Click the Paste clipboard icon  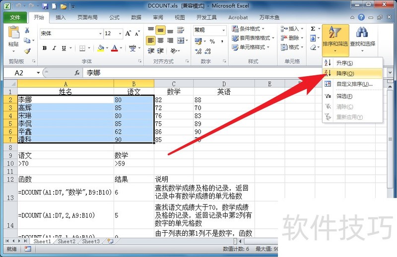tap(13, 33)
